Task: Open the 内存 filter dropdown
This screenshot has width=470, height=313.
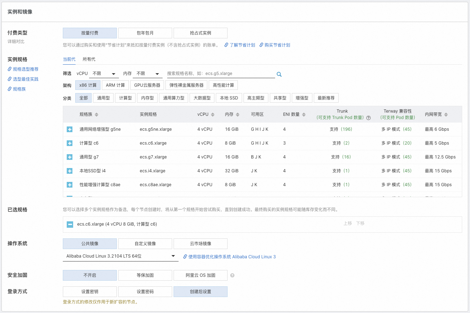Action: 148,74
